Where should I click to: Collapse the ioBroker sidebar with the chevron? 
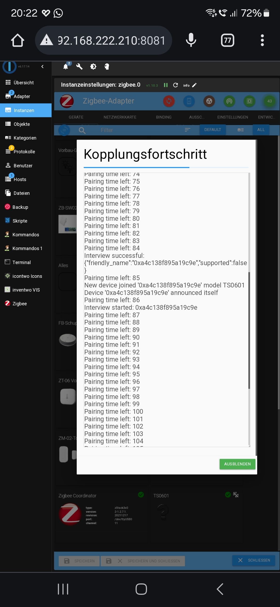click(43, 67)
